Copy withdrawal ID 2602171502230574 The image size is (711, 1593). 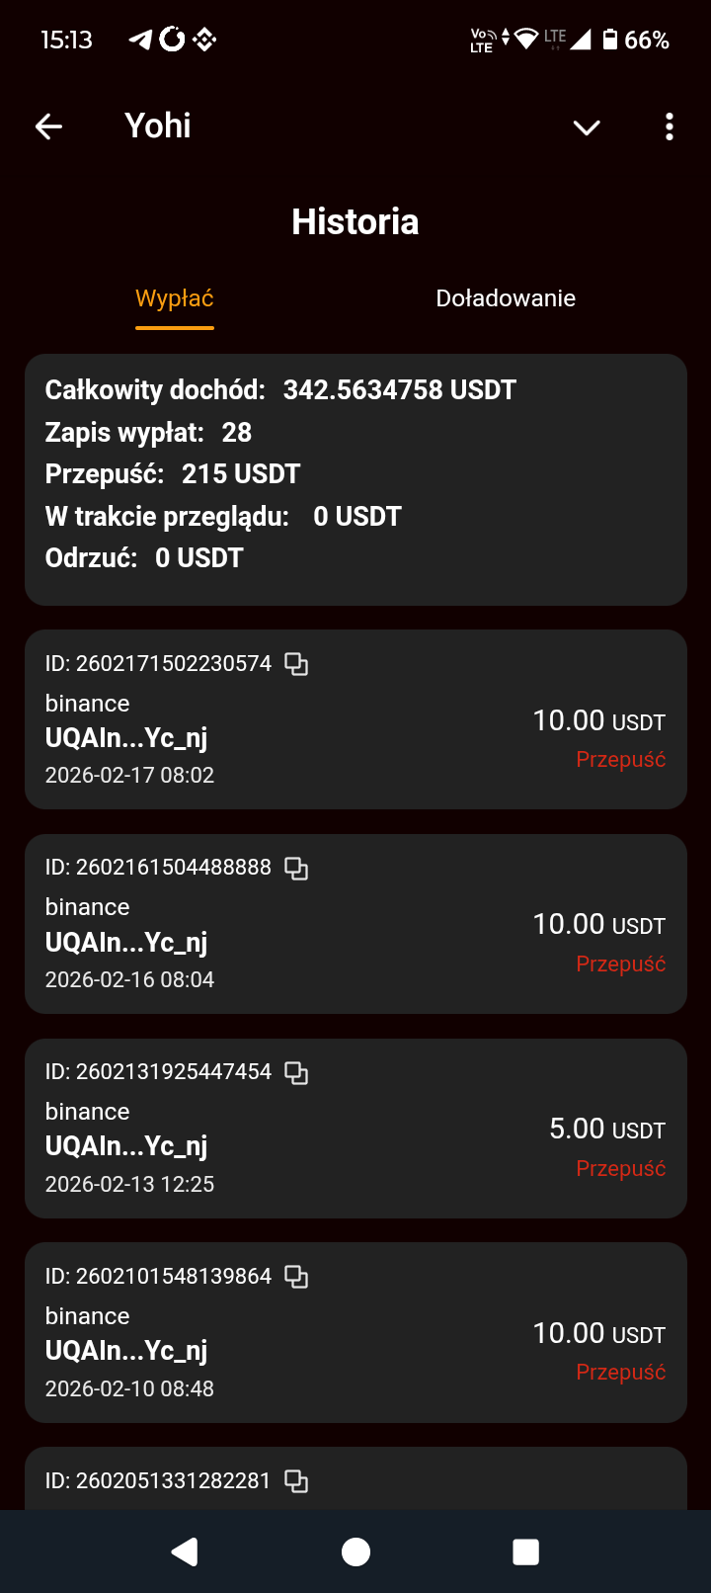[296, 664]
